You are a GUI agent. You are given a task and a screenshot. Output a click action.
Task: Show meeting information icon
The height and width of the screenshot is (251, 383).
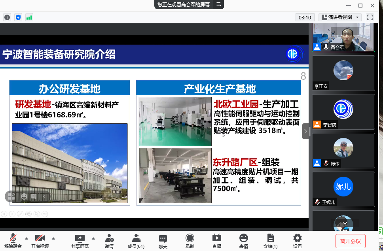click(x=7, y=17)
